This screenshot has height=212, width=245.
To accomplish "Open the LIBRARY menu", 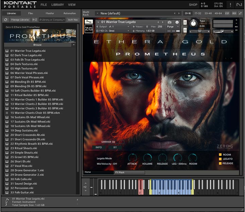I will [57, 5].
